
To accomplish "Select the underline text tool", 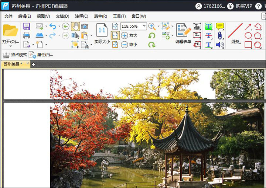I will coord(208,45).
